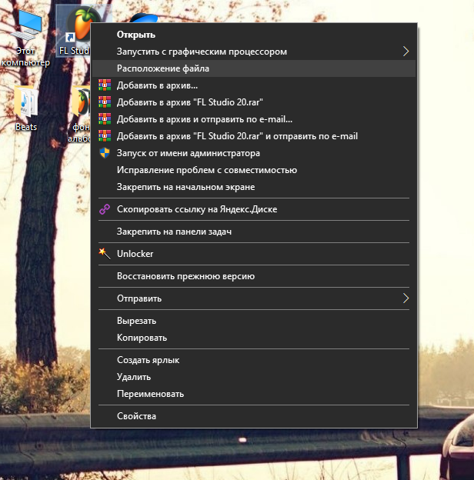Screen dimensions: 474x480
Task: Select 'Удалить' in the context menu
Action: pyautogui.click(x=253, y=377)
